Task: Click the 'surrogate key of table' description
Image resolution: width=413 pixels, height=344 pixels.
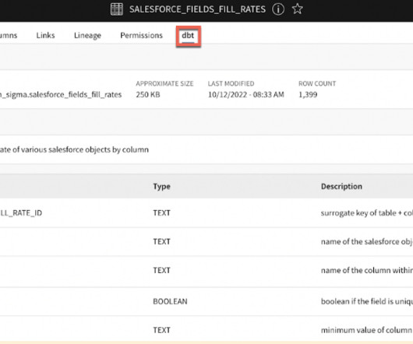Action: (367, 213)
